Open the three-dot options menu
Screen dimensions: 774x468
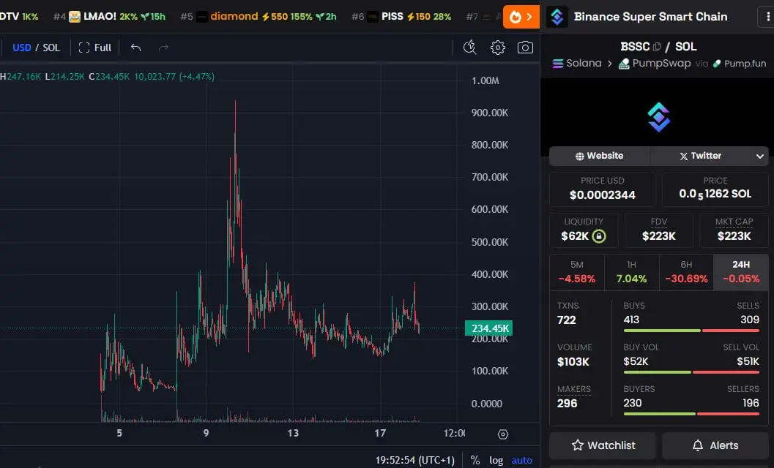coord(767,17)
